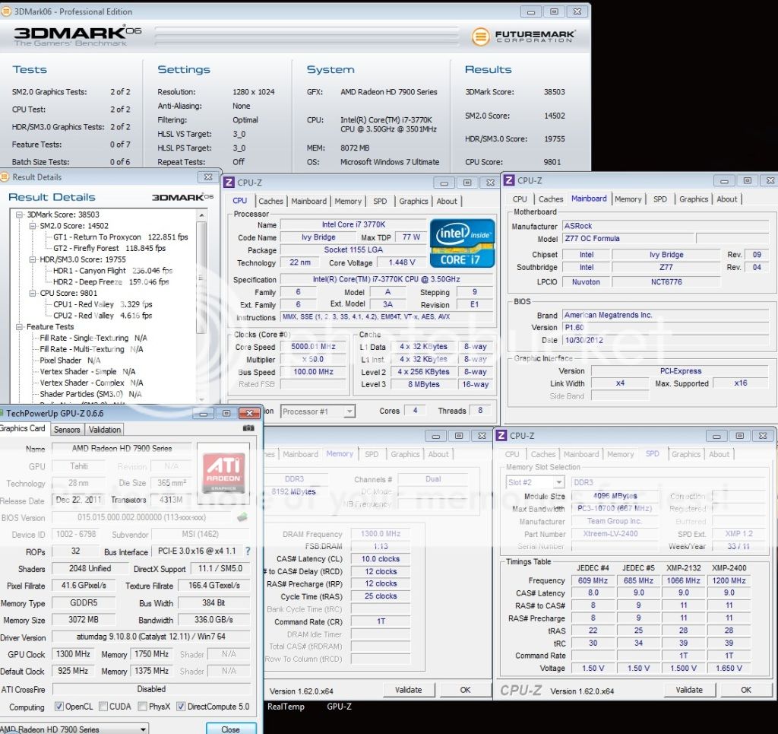Click the GPU-Z screenshot camera icon

[248, 428]
